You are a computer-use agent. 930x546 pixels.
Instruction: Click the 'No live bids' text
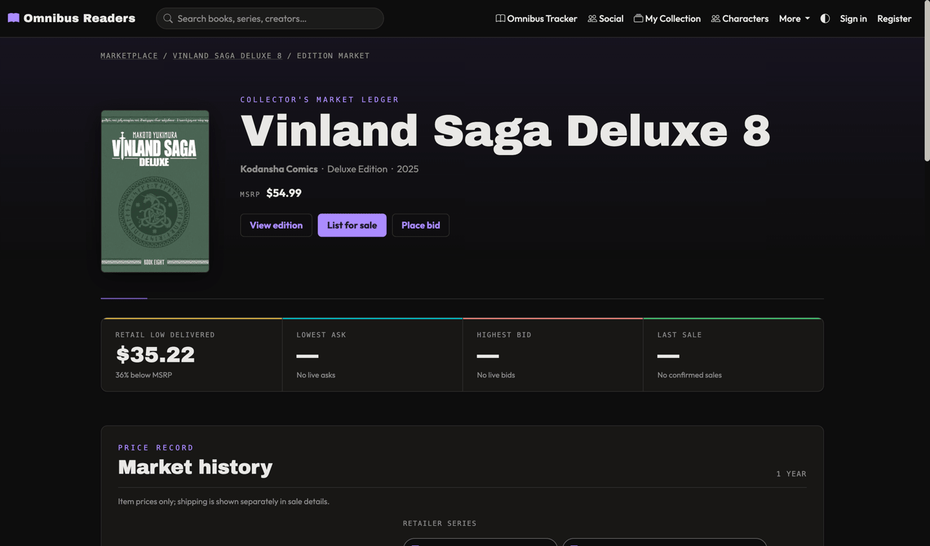[496, 375]
